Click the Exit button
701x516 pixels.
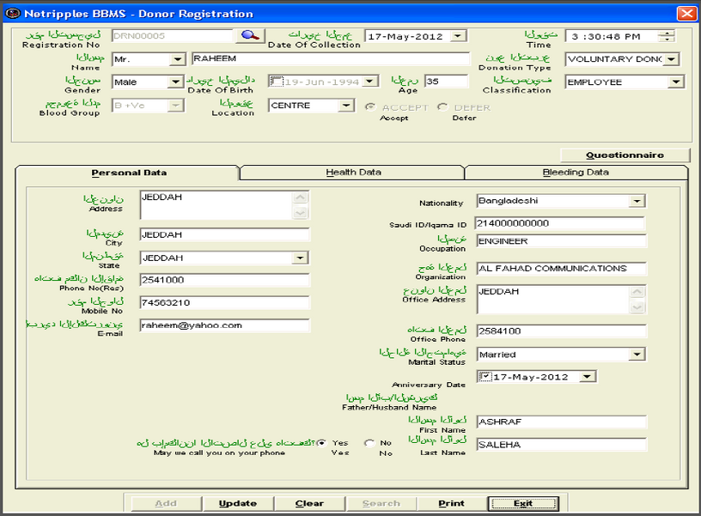tap(523, 503)
